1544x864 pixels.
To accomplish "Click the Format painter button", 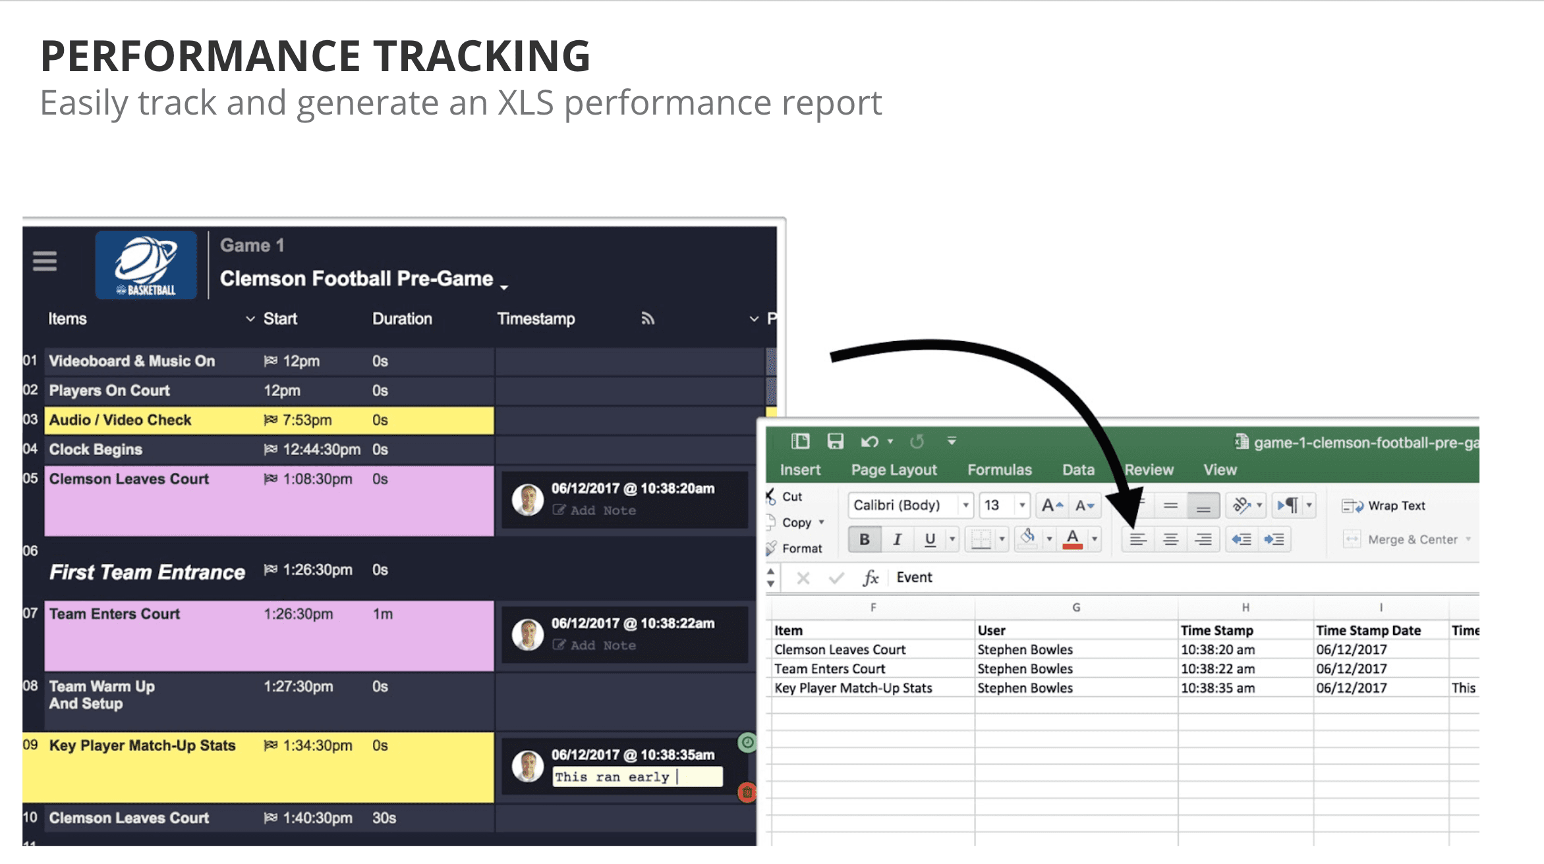I will [795, 548].
